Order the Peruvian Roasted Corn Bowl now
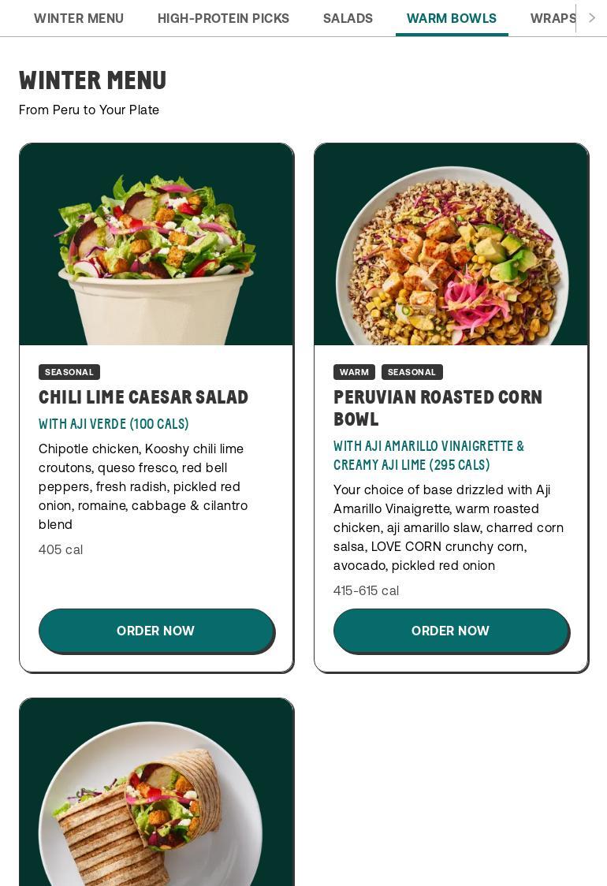Image resolution: width=607 pixels, height=886 pixels. coord(452,631)
